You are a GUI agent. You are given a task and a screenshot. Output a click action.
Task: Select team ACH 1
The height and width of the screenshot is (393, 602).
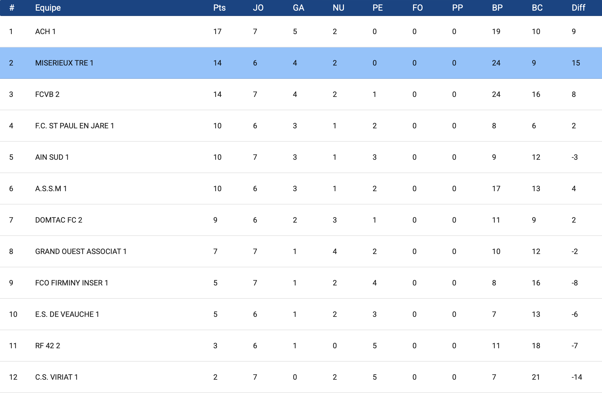point(45,32)
